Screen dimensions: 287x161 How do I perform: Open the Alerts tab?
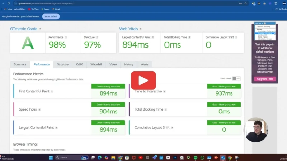(x=145, y=64)
